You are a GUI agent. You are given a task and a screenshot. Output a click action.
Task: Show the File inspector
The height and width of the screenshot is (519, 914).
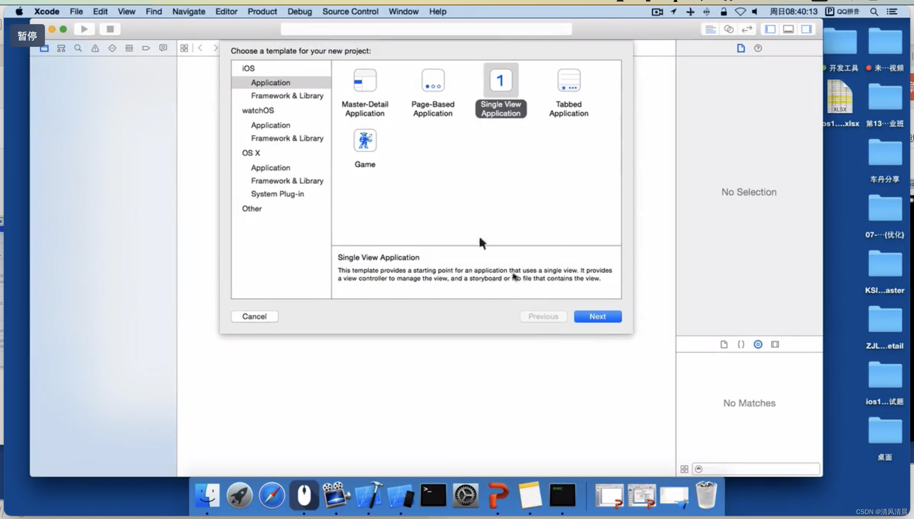point(741,48)
